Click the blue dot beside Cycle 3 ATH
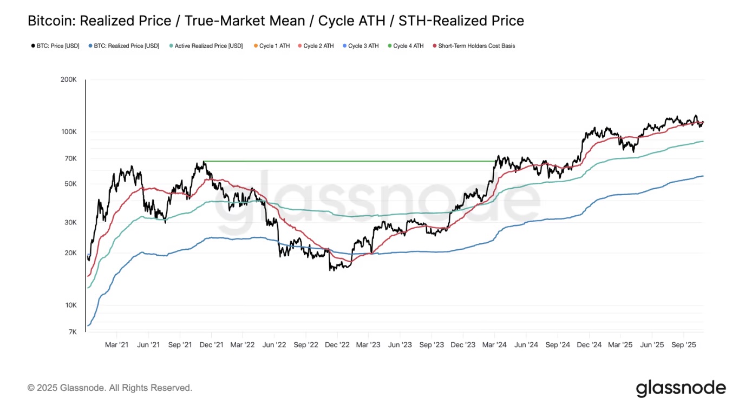Image resolution: width=745 pixels, height=412 pixels. (x=344, y=46)
